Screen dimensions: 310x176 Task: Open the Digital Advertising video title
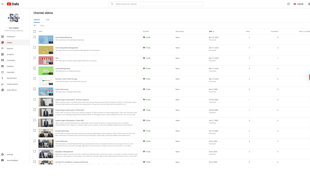click(62, 89)
